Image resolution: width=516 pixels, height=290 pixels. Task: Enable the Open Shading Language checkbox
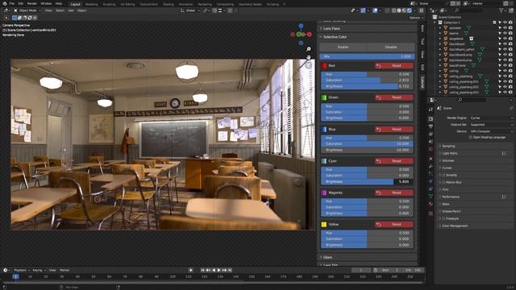click(x=471, y=138)
